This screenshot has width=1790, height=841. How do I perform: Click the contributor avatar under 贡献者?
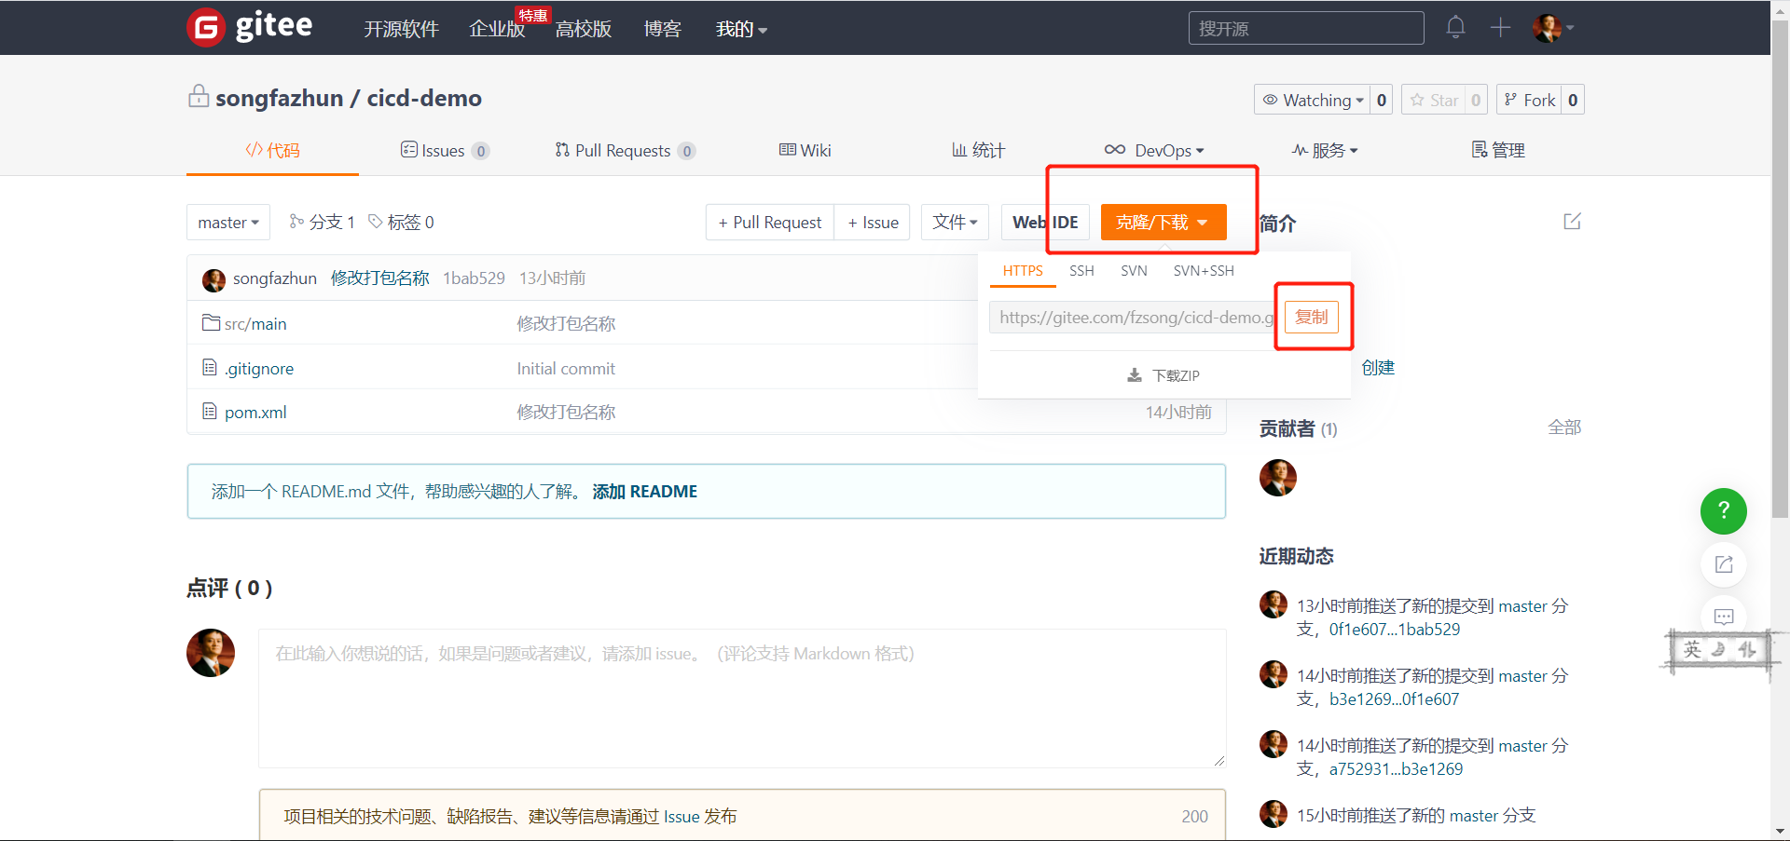(x=1278, y=478)
